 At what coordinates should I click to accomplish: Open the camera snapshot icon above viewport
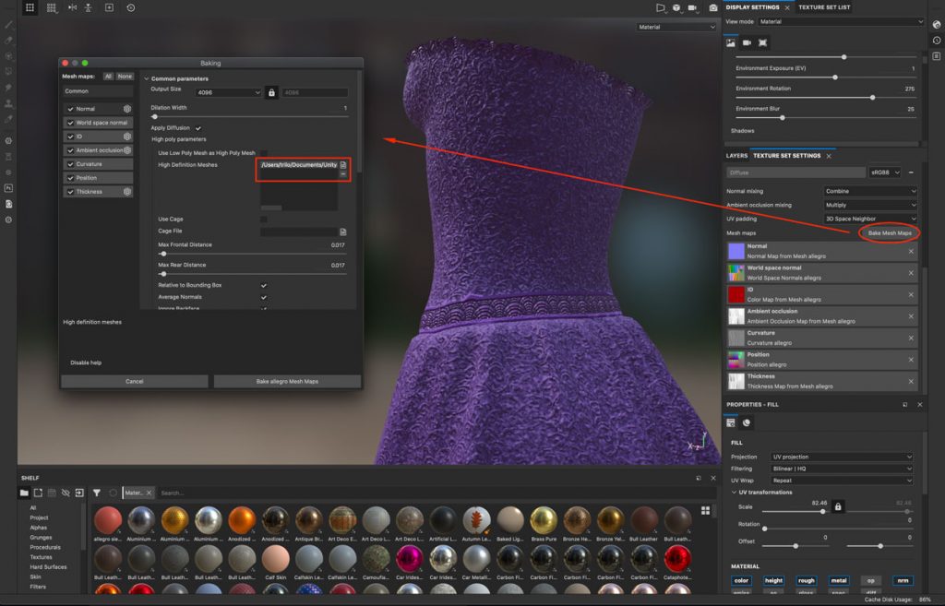pos(713,7)
